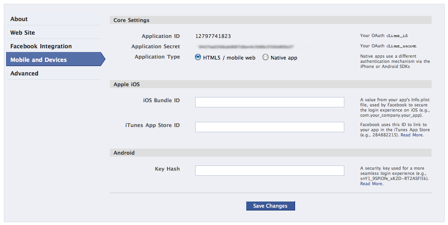Save the changes

click(270, 206)
